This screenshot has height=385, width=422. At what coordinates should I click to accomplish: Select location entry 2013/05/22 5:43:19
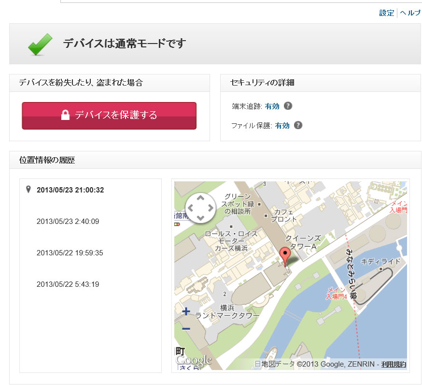68,284
